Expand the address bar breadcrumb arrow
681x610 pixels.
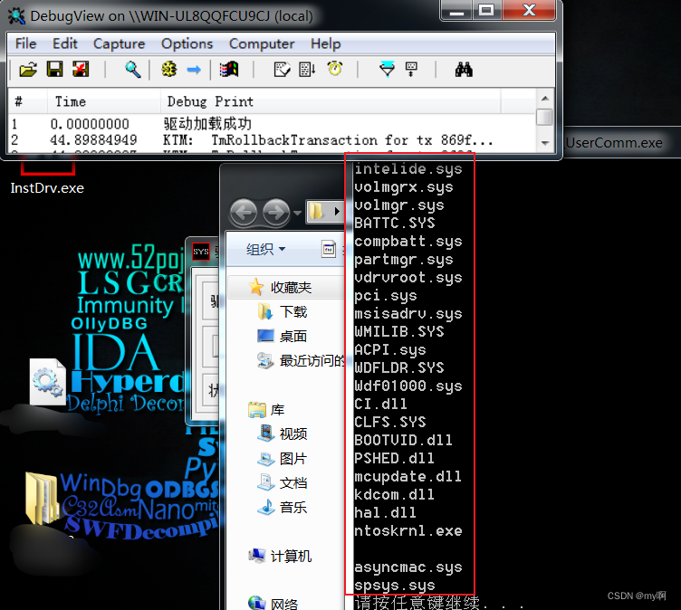pos(337,212)
